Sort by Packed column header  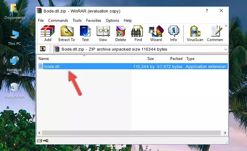point(170,59)
